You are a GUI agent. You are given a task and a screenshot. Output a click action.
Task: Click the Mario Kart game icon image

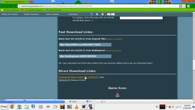[118, 95]
